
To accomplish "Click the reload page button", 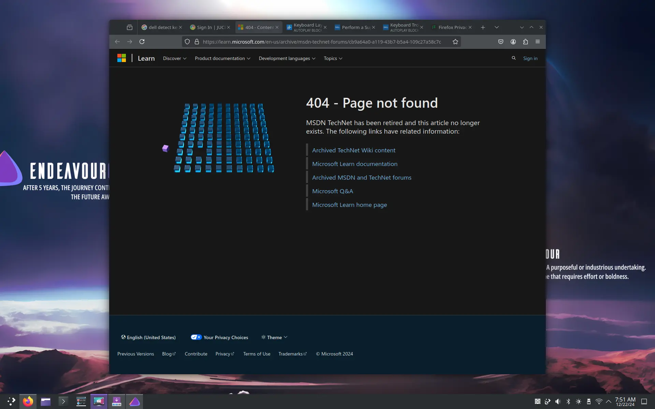I will pyautogui.click(x=142, y=42).
